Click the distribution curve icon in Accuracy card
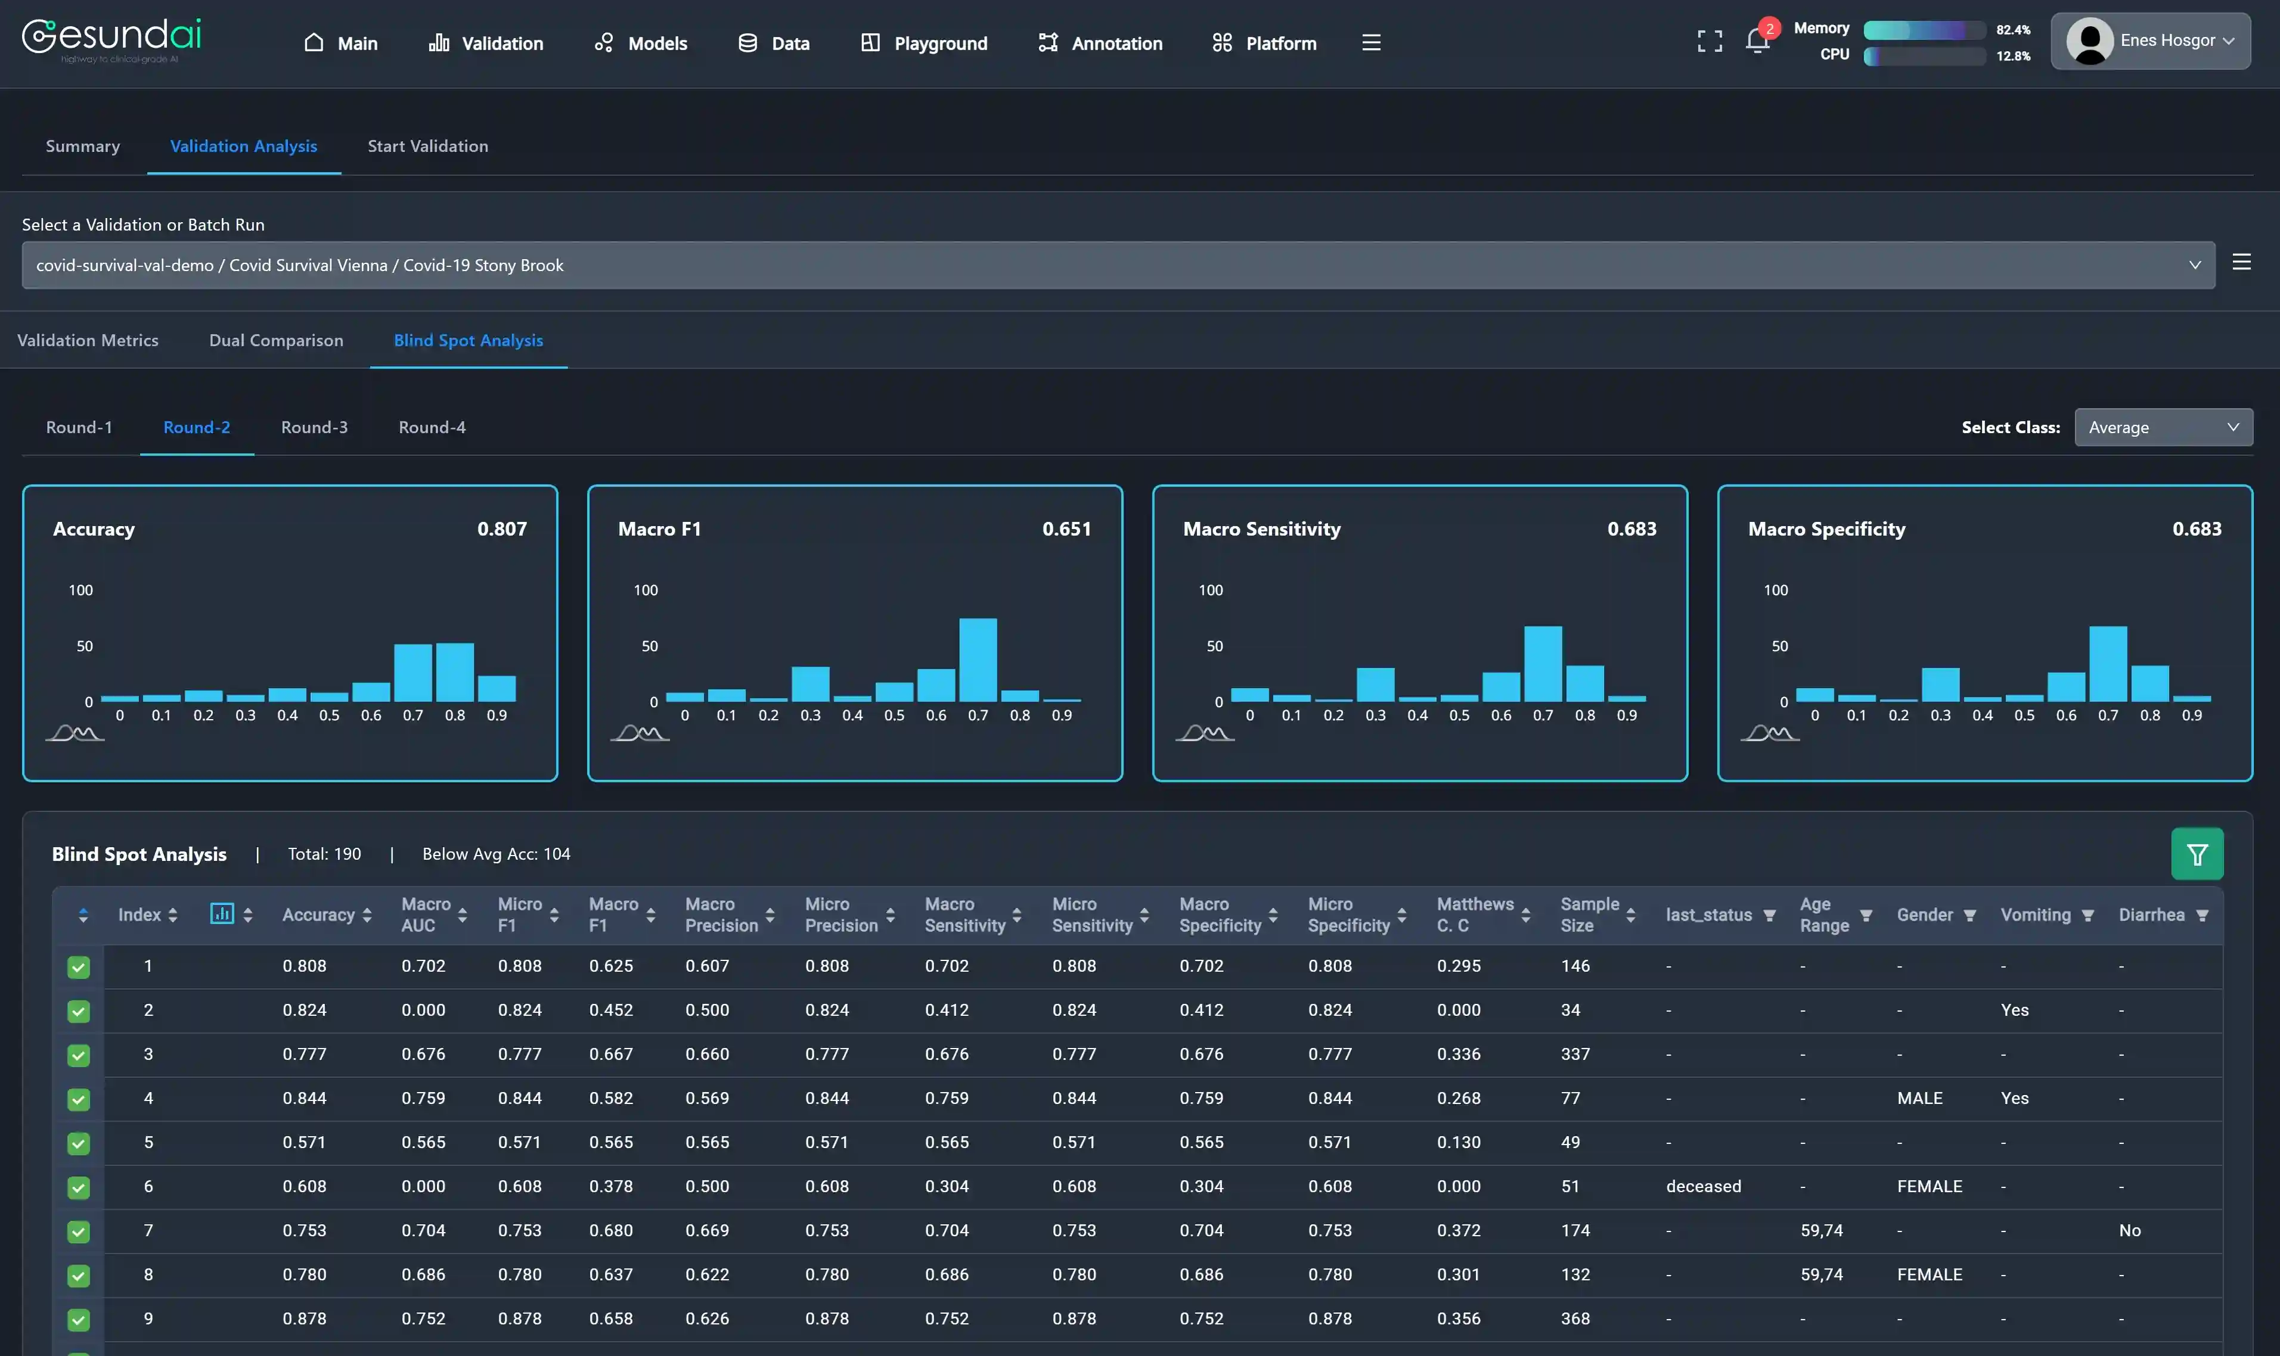The image size is (2280, 1356). (75, 733)
